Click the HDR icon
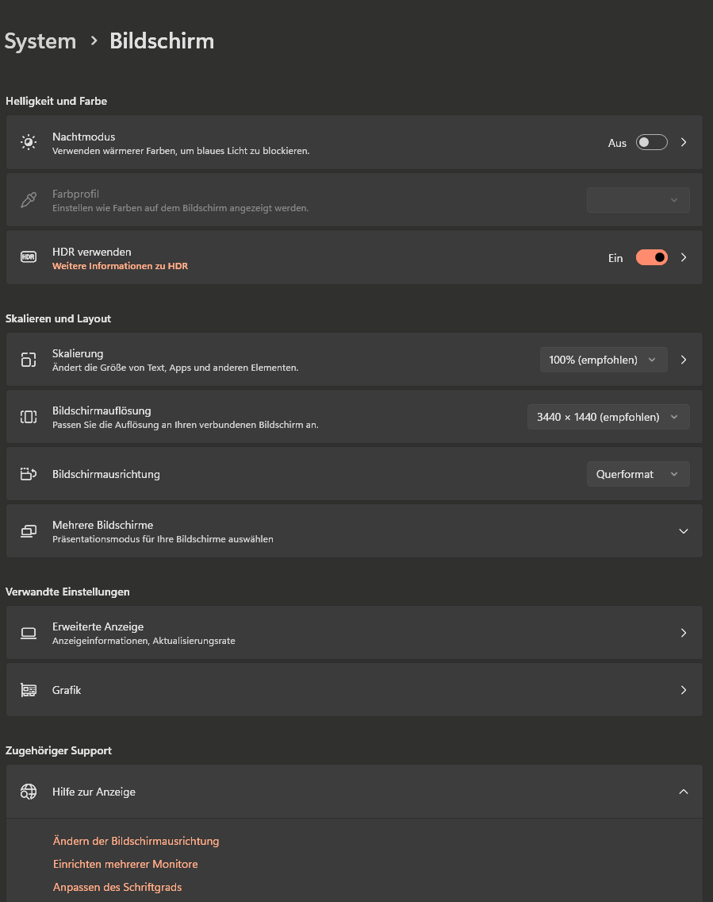The image size is (713, 902). (29, 257)
